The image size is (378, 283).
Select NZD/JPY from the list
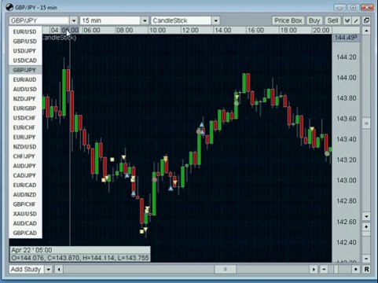[x=25, y=99]
